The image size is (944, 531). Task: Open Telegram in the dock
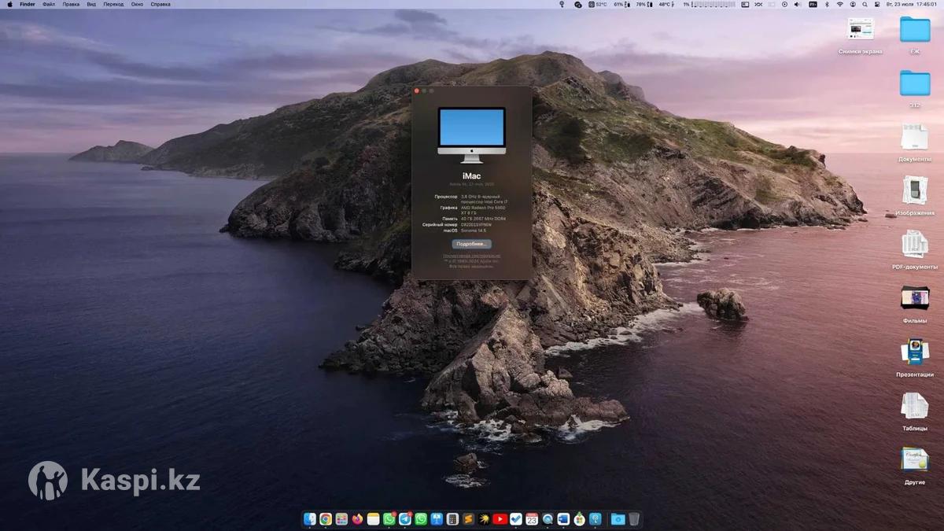click(x=405, y=519)
